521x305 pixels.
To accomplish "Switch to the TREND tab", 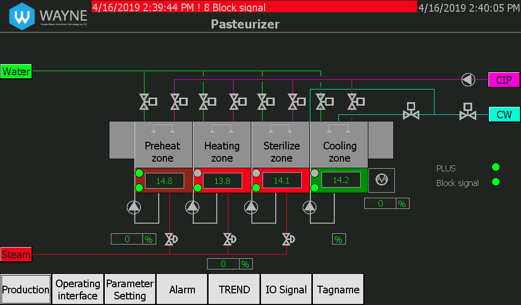I will (x=234, y=289).
